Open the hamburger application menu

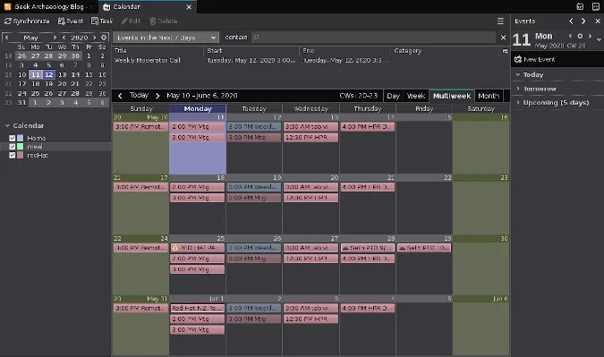pyautogui.click(x=500, y=21)
